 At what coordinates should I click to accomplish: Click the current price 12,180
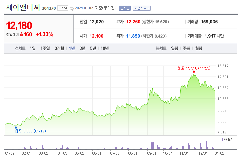pos(19,25)
